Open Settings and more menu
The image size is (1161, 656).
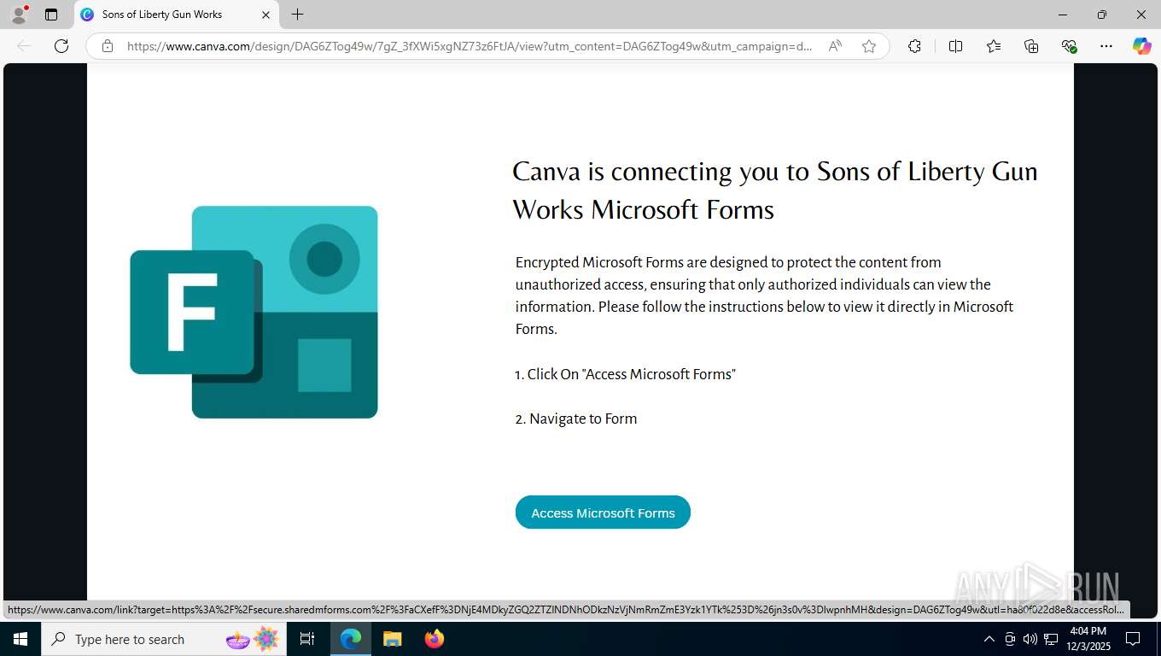[x=1106, y=46]
